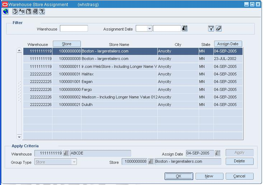Click store number 1000000000 cell
Viewport: 263px width, 185px height.
[67, 89]
